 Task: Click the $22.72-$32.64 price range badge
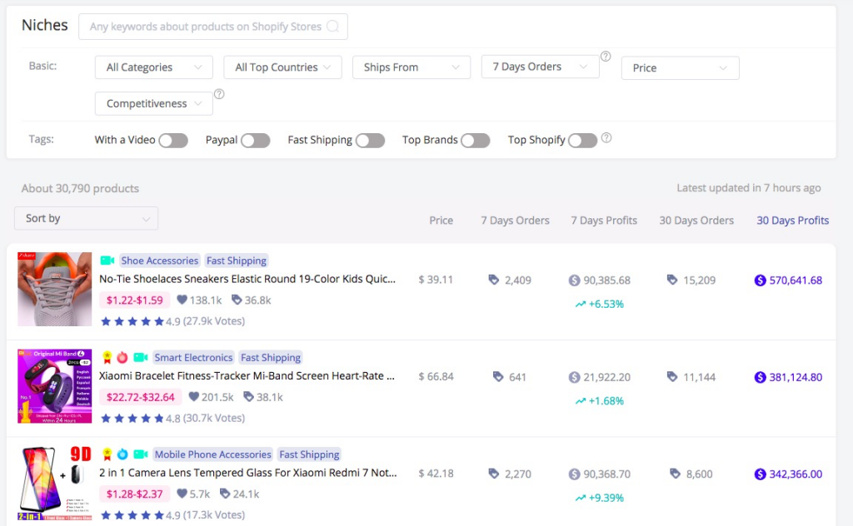click(x=140, y=397)
